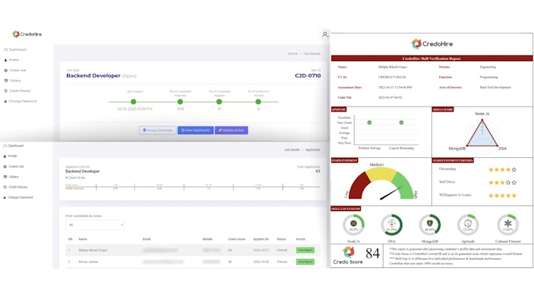This screenshot has width=534, height=300.
Task: Click the Name column header in applicants table
Action: click(x=83, y=239)
